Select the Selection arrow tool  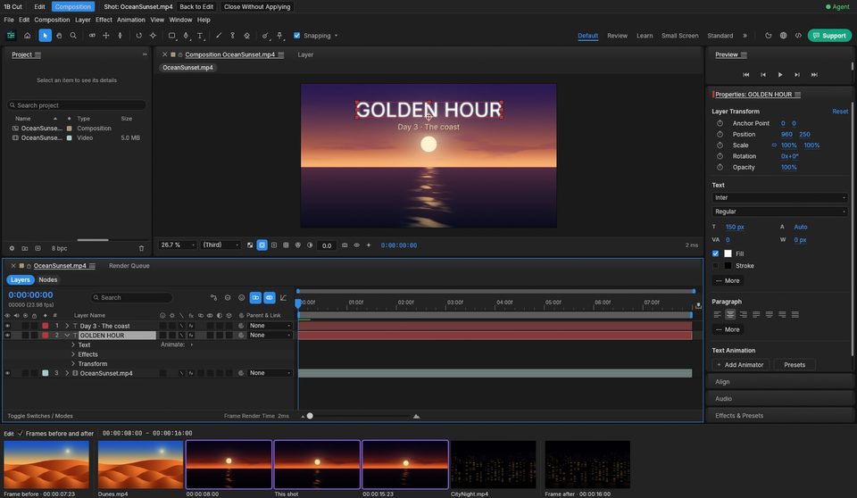pyautogui.click(x=45, y=36)
